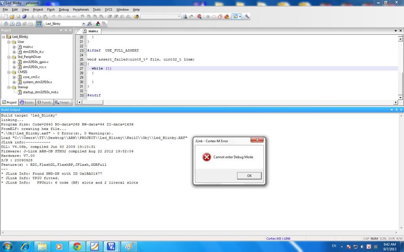Open Windows Explorer from the taskbar
This screenshot has width=404, height=252.
(42, 246)
